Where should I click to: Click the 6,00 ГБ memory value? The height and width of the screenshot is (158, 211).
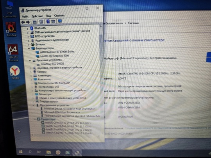(x=122, y=78)
